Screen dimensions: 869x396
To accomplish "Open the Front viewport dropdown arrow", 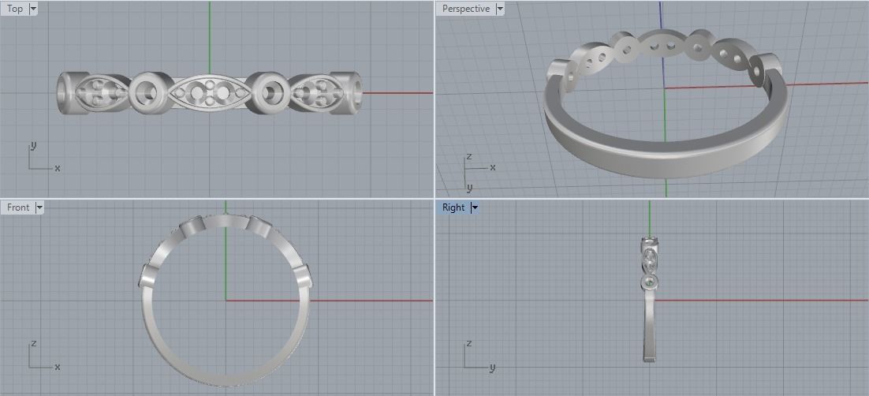I will click(x=39, y=207).
